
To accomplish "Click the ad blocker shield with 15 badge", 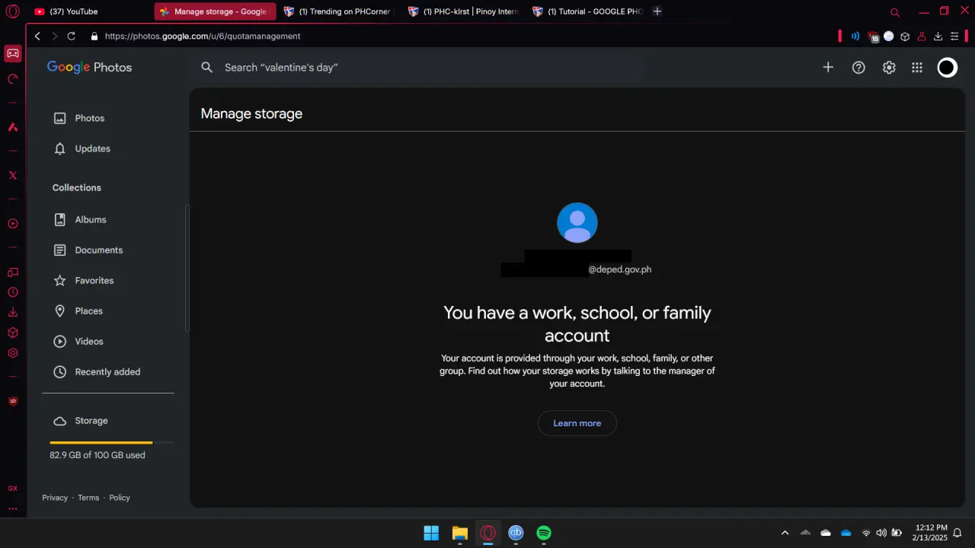I will pyautogui.click(x=873, y=36).
